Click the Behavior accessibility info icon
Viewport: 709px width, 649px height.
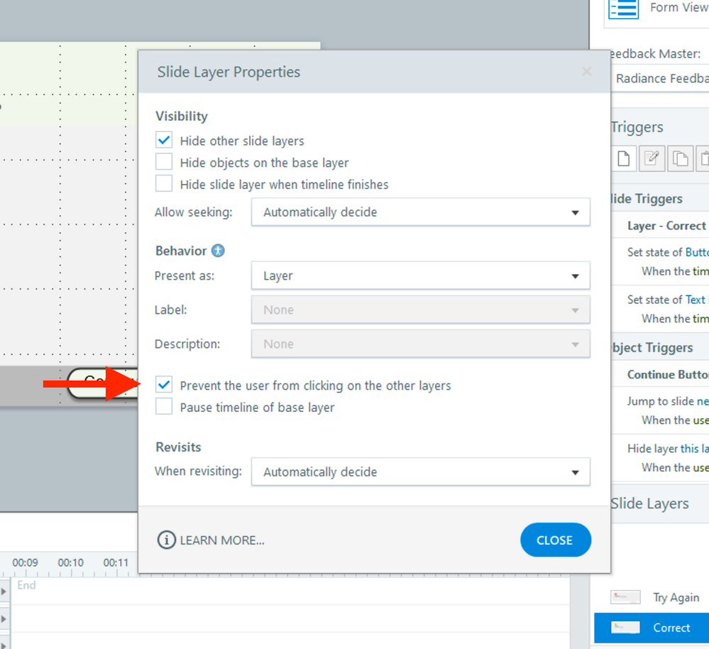218,251
